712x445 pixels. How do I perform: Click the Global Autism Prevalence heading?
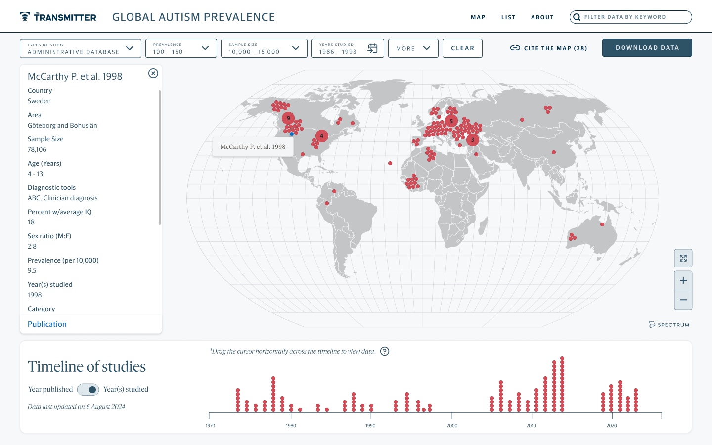[194, 17]
